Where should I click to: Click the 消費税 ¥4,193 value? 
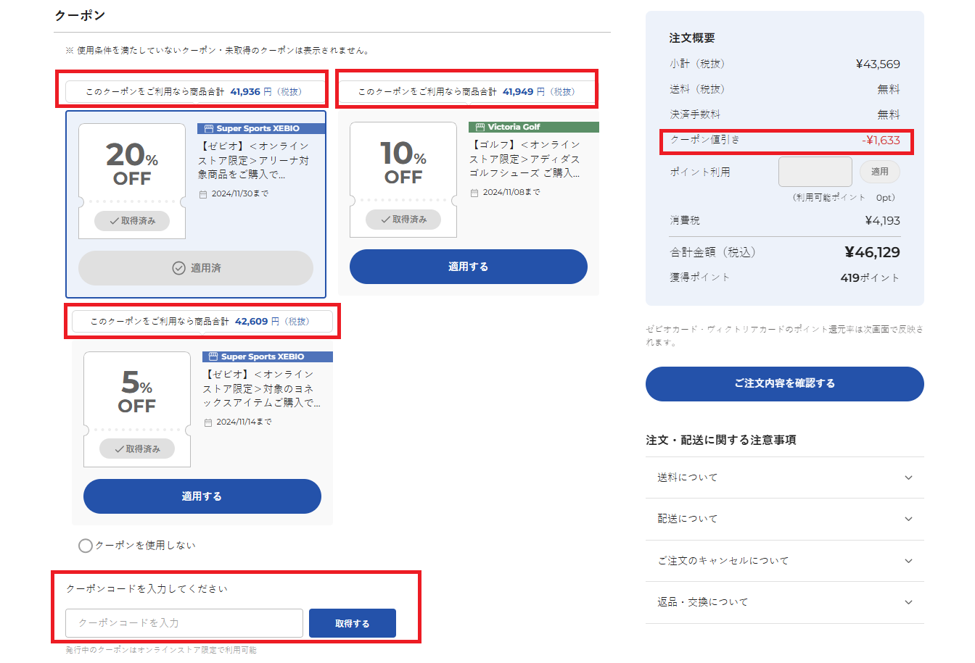coord(883,220)
